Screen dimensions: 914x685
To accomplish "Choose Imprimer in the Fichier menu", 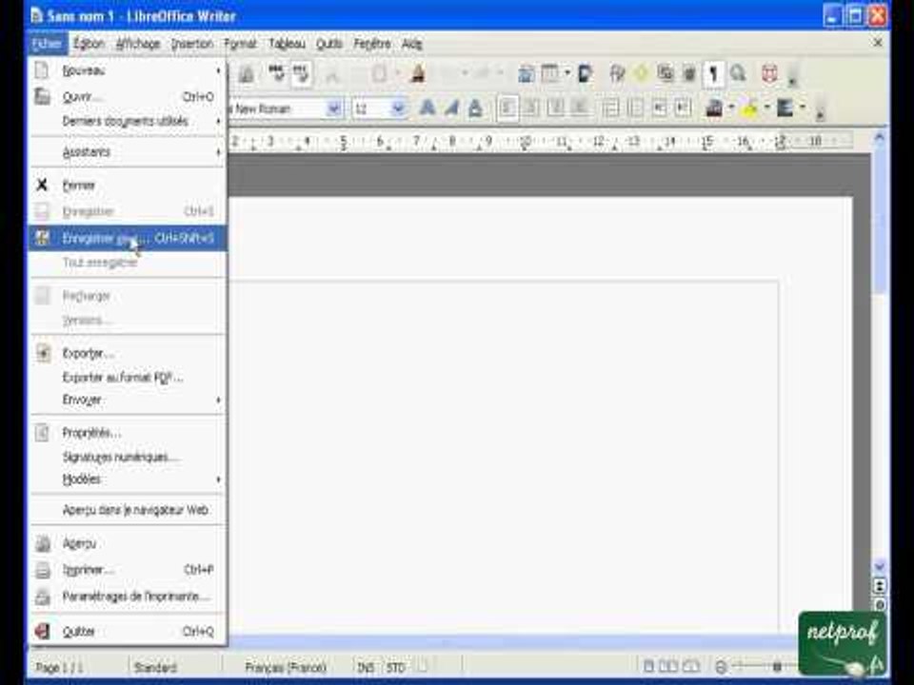I will pos(128,569).
